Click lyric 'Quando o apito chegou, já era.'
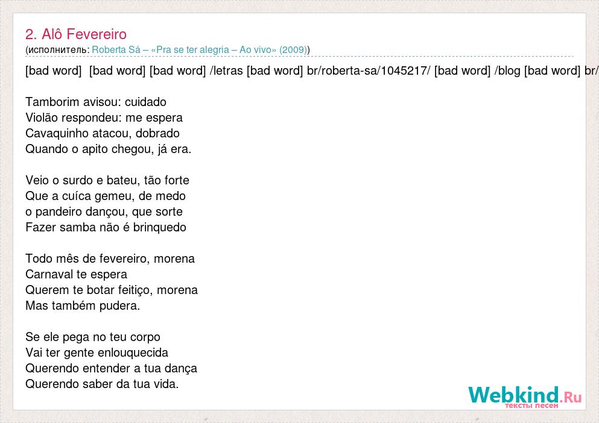Screen dimensions: 599x423 click(108, 149)
